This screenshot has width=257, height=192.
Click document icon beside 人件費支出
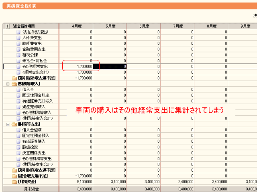(18, 38)
